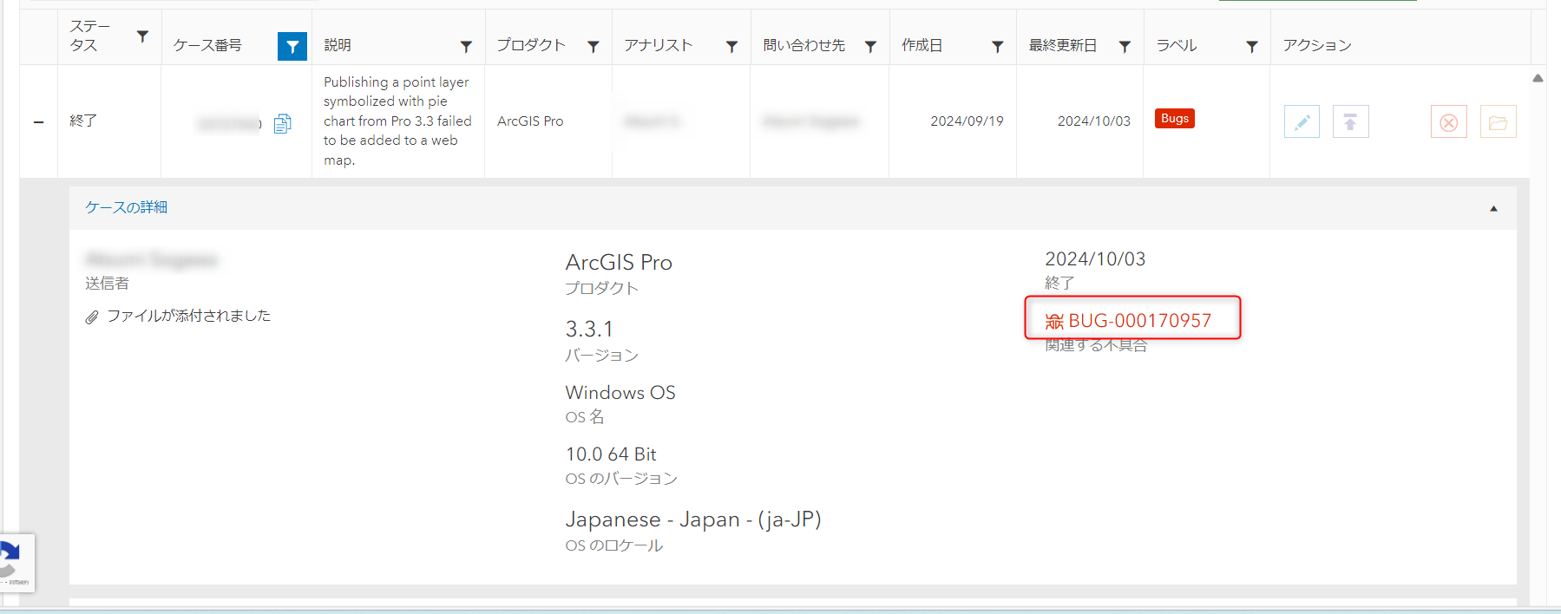The width and height of the screenshot is (1561, 614).
Task: Click the red circled-X close case icon
Action: pos(1449,121)
